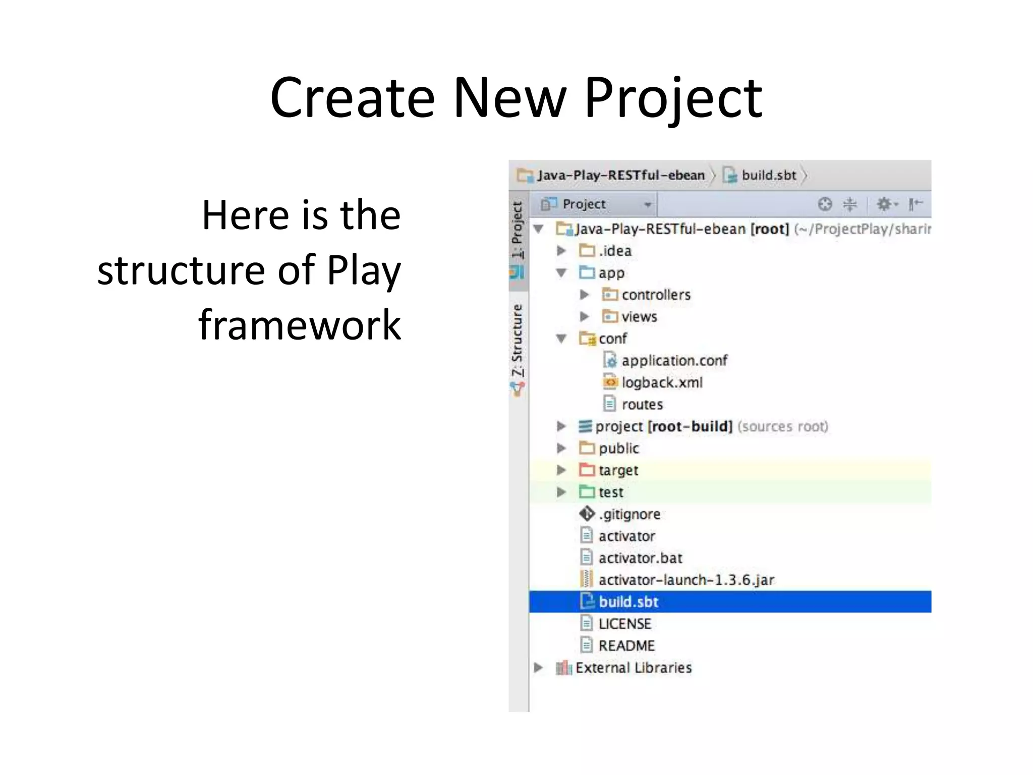Click the project root-build module icon
This screenshot has width=1033, height=775.
click(585, 426)
